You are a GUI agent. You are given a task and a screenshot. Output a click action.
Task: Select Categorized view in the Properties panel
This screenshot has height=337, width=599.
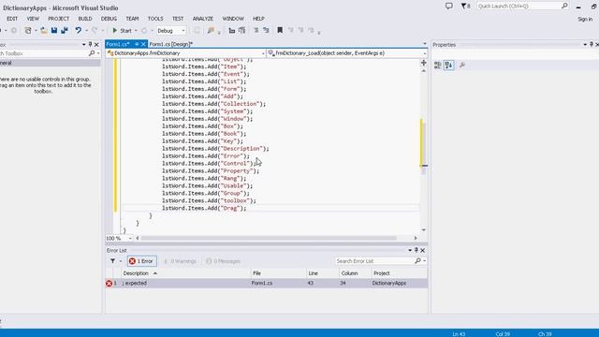tap(438, 66)
